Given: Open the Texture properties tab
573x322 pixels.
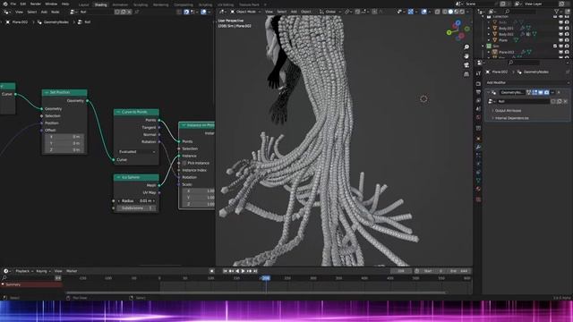Looking at the screenshot, I should (x=478, y=199).
